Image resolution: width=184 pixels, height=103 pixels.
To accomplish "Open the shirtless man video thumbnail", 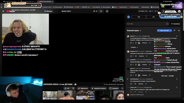I will click(67, 95).
